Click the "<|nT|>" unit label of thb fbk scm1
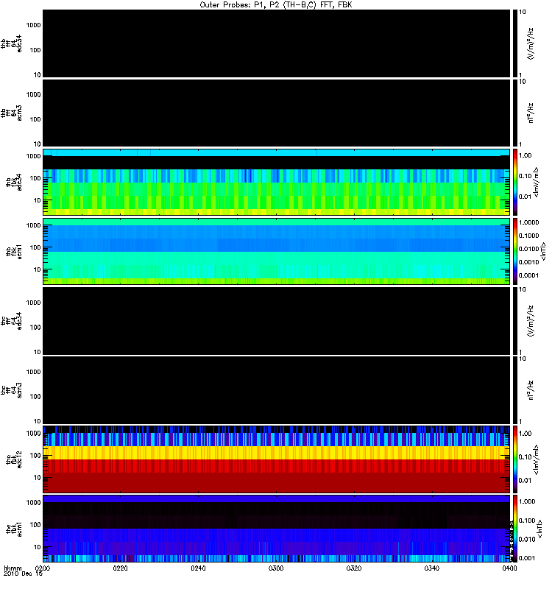552x589 pixels. point(542,251)
